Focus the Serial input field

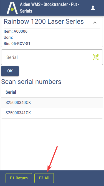pyautogui.click(x=52, y=57)
